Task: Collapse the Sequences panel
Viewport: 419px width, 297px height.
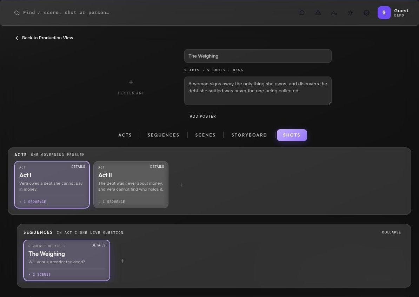Action: pos(391,232)
